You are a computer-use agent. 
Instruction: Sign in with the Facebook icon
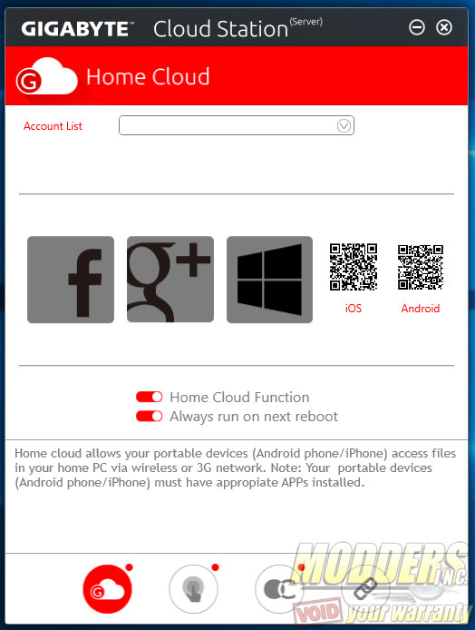pyautogui.click(x=71, y=280)
